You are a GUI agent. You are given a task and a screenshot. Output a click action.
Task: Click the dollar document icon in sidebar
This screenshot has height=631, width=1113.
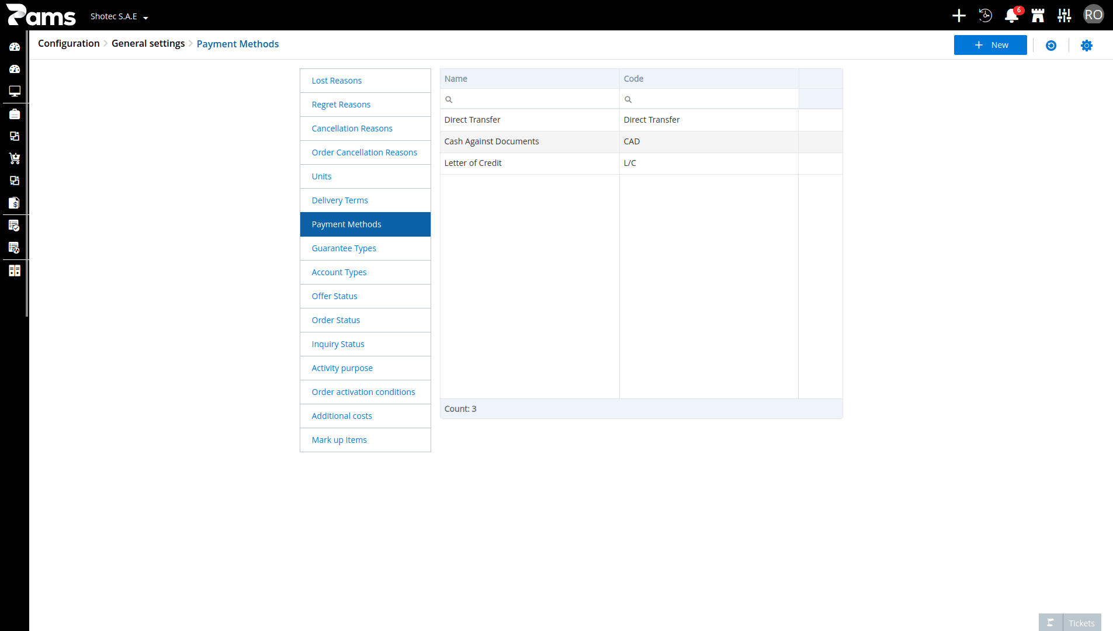point(15,203)
